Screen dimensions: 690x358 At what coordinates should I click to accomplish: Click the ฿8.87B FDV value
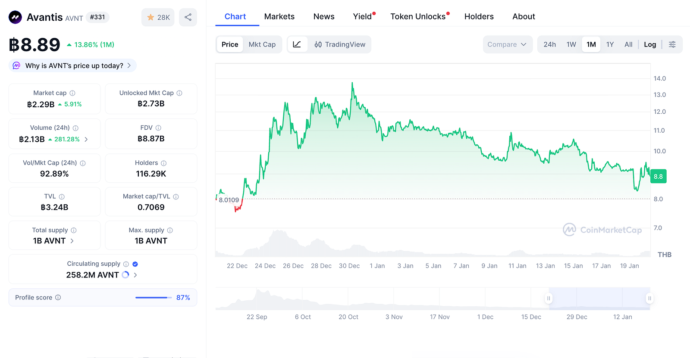(151, 139)
